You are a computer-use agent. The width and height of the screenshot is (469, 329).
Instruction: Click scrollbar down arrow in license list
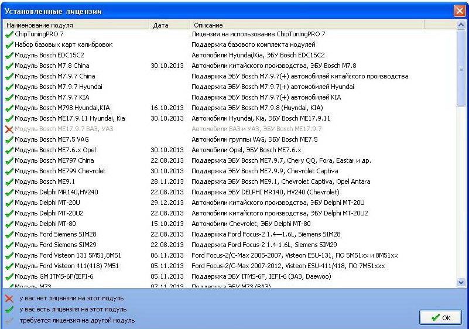pos(461,282)
